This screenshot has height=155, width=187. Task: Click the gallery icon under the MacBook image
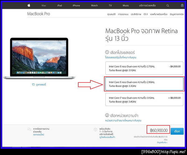click(33, 84)
